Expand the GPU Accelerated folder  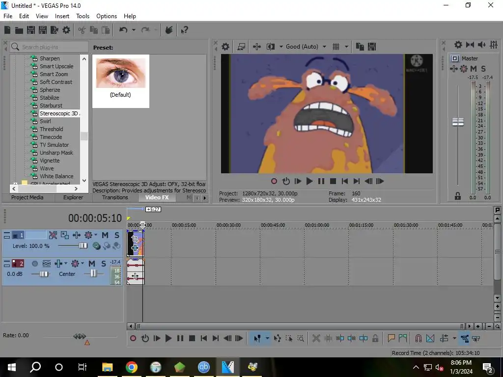click(15, 184)
